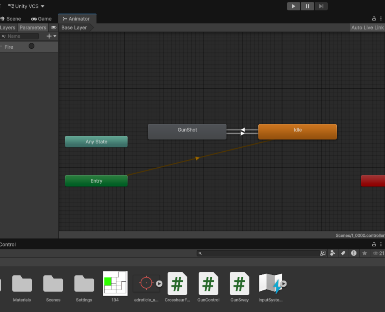Switch to the Game tab
The image size is (385, 312).
(x=41, y=19)
